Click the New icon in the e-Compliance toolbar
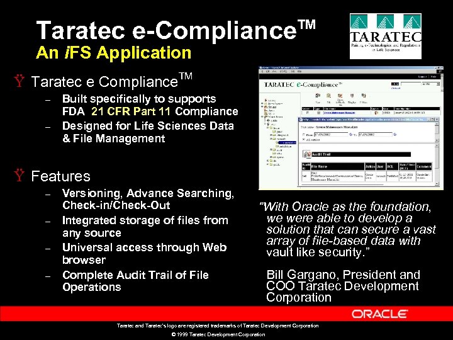 click(318, 96)
